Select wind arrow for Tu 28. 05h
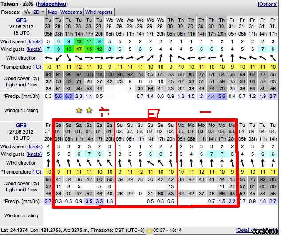The height and width of the screenshot is (235, 281). click(48, 58)
